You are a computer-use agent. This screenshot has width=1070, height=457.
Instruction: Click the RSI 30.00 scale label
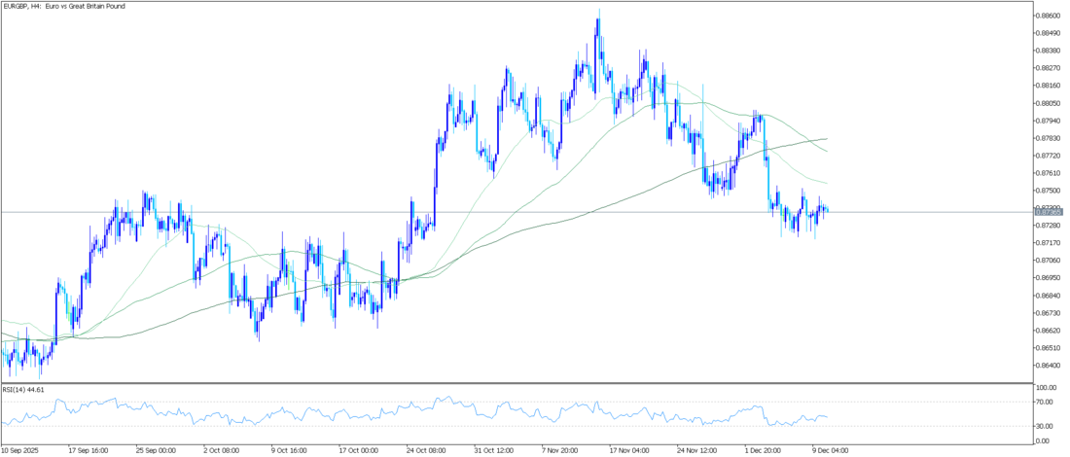click(1046, 426)
